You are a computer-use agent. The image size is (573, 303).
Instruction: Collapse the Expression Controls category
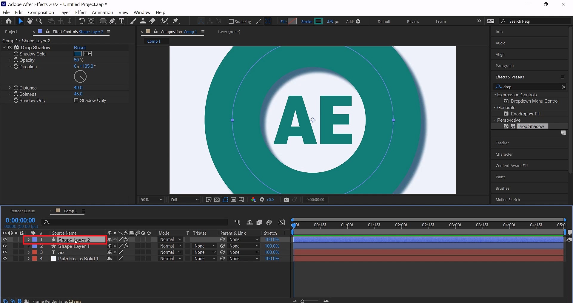point(495,95)
